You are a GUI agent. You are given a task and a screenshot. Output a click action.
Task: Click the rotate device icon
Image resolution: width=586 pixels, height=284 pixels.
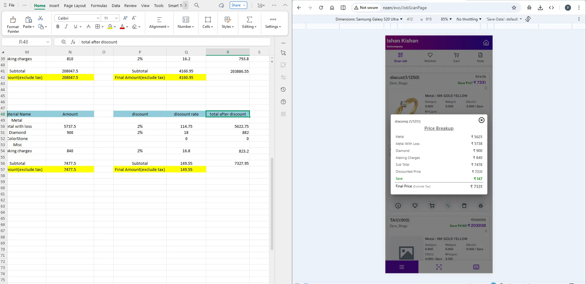pos(528,19)
